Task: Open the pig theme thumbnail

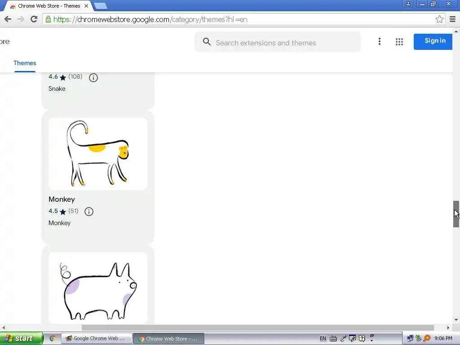Action: point(98,288)
